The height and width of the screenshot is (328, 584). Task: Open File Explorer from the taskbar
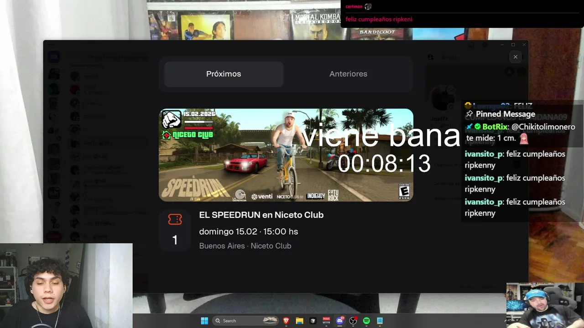click(299, 321)
